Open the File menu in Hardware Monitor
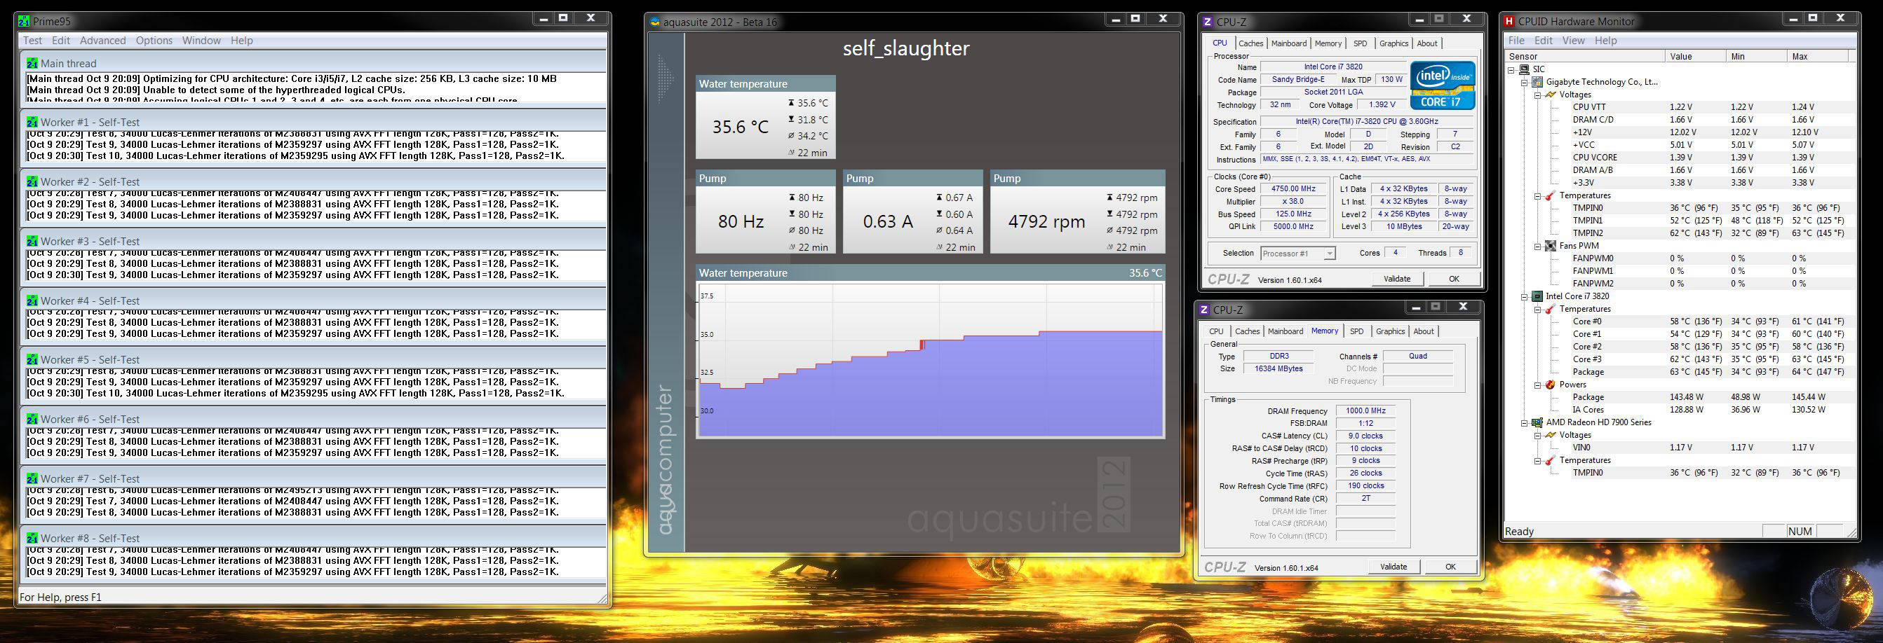Viewport: 1883px width, 643px height. [1516, 41]
